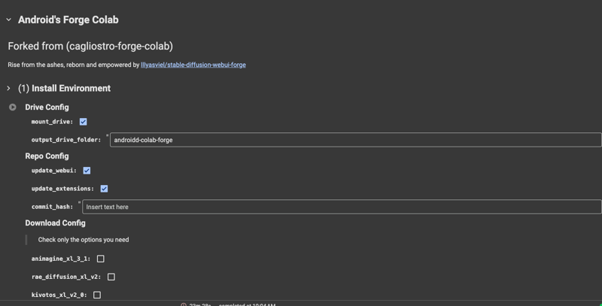Viewport: 602px width, 306px height.
Task: Click the Download Config heading
Action: tap(55, 223)
